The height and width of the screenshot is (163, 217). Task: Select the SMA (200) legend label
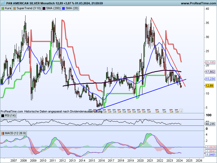click(53, 8)
